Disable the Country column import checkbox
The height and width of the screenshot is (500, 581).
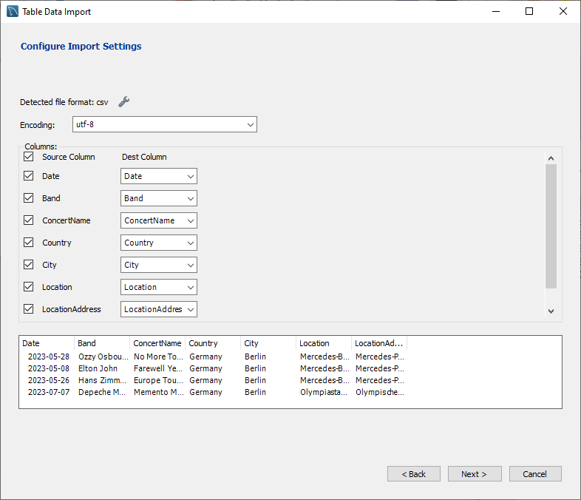click(x=29, y=243)
